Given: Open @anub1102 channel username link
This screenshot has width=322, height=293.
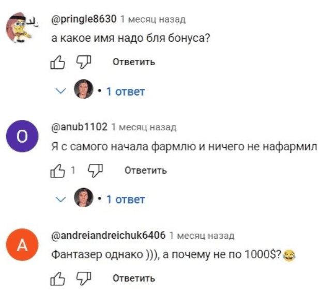Looking at the screenshot, I should pos(80,127).
